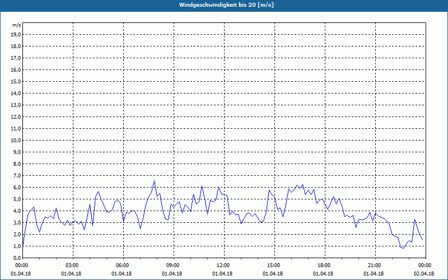This screenshot has height=280, width=448.
Task: Choose the 8,0 y-axis label
Action: pos(17,164)
